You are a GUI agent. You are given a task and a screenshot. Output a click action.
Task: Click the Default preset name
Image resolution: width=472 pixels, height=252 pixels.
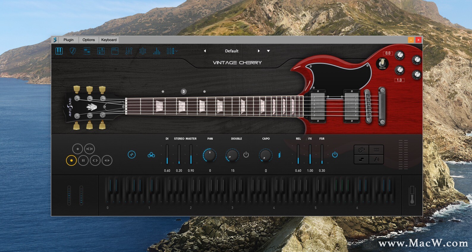232,51
